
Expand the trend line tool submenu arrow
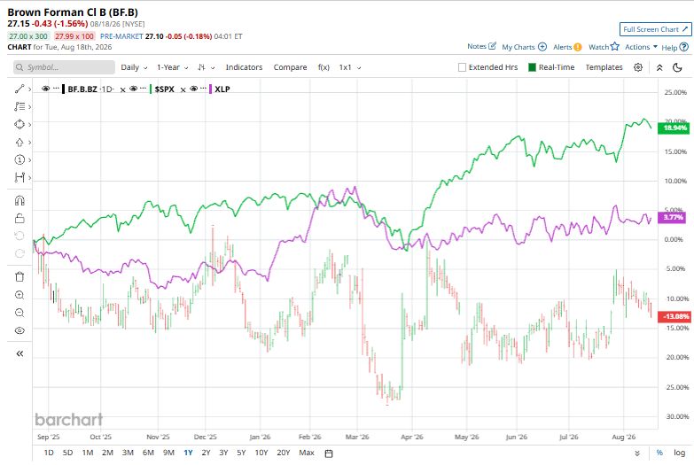click(29, 89)
